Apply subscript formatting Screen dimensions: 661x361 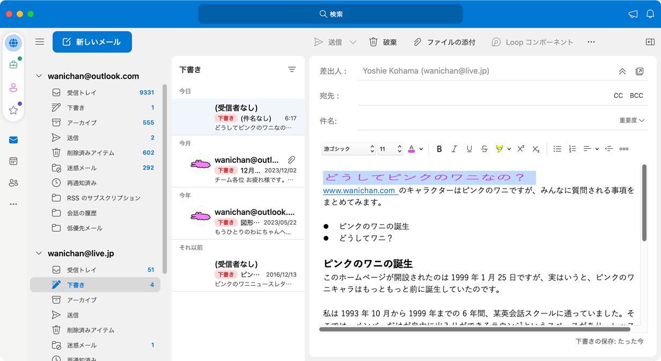coord(535,149)
